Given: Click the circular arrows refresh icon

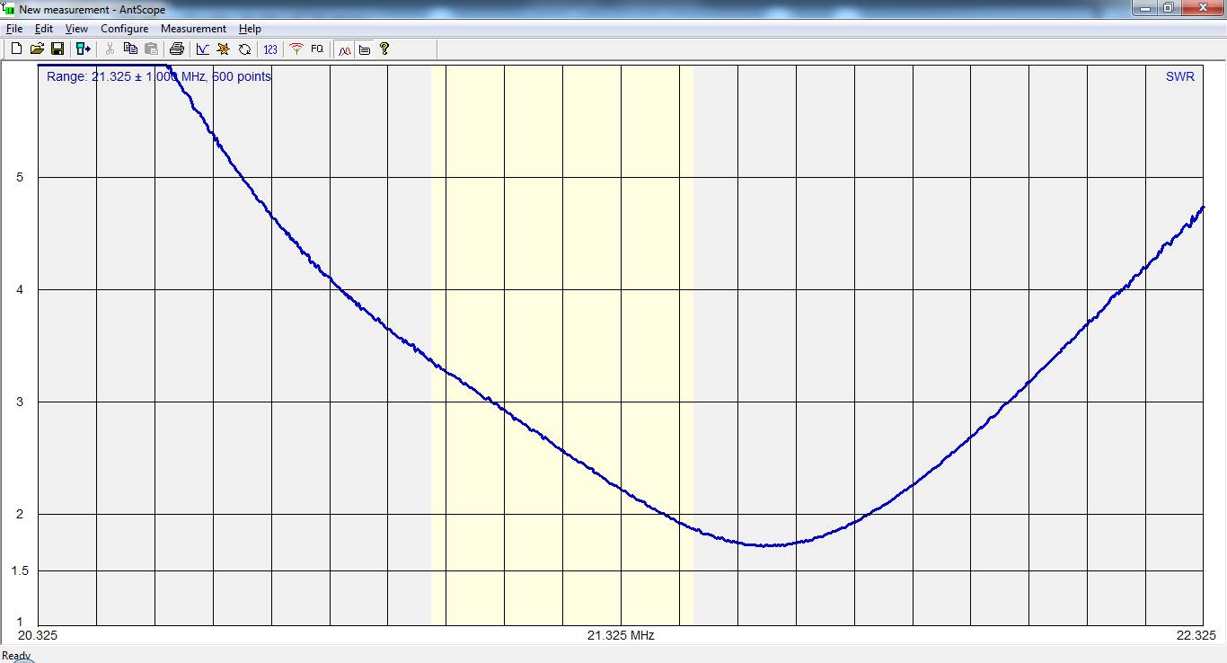Looking at the screenshot, I should pyautogui.click(x=244, y=49).
